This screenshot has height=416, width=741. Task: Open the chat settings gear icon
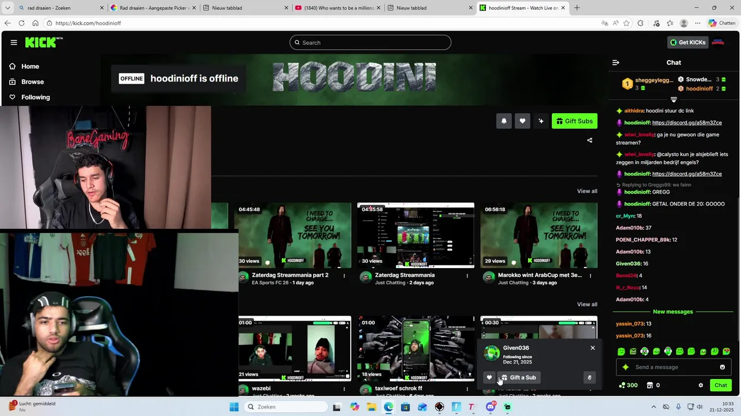coord(700,385)
